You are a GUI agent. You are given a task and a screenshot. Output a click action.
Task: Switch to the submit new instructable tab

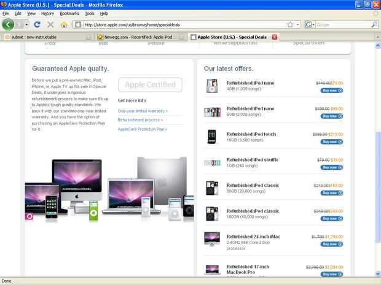point(48,37)
